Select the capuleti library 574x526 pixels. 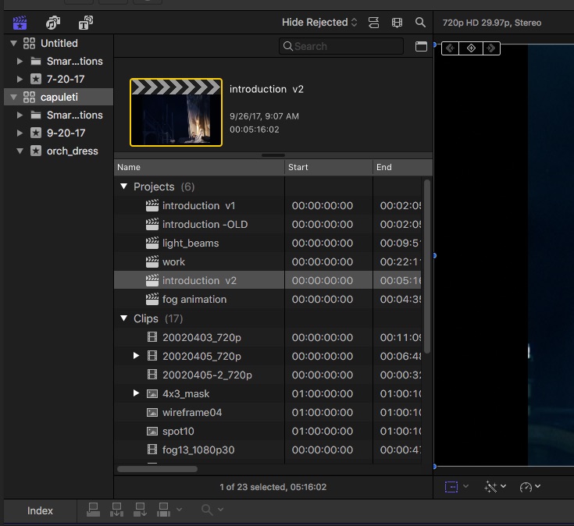click(x=59, y=97)
